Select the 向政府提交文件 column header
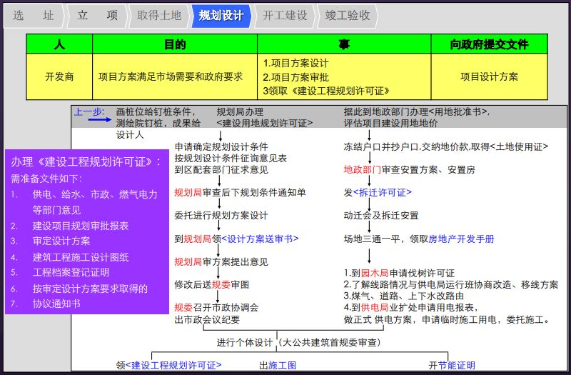The image size is (571, 375). [x=489, y=44]
